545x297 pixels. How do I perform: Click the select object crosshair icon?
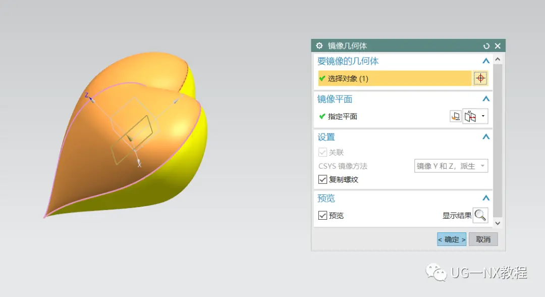pos(480,78)
